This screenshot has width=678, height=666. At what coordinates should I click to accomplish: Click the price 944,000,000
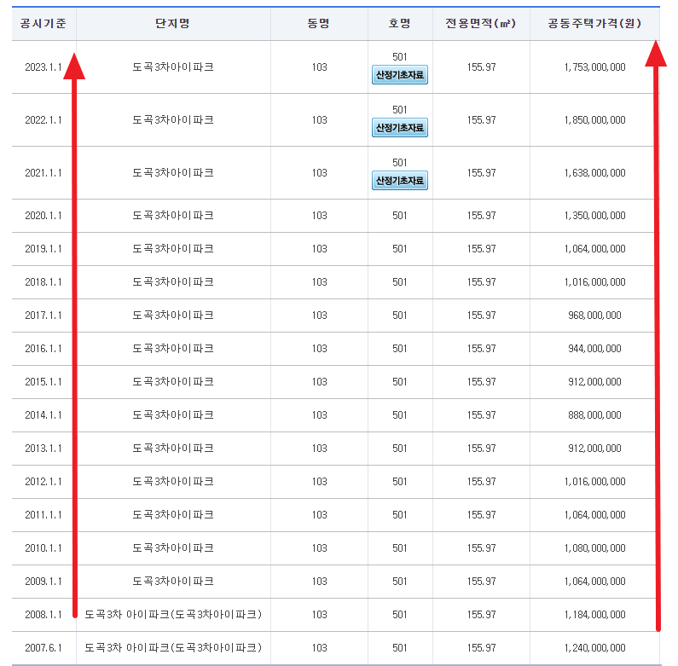(x=595, y=349)
